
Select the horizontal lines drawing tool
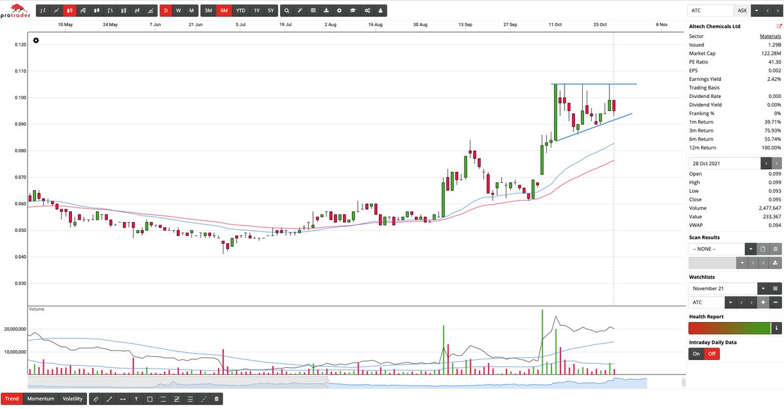(189, 399)
